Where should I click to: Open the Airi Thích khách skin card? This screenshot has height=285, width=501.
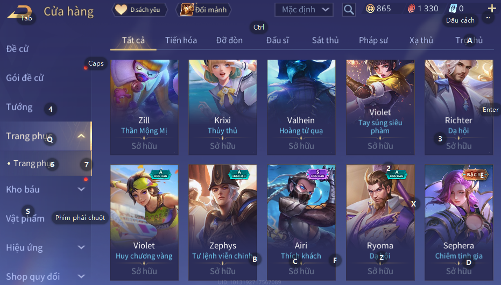[x=301, y=223]
